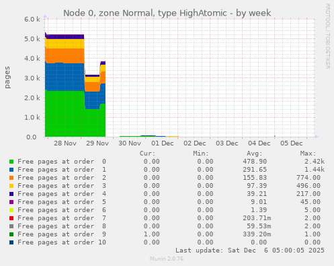Click 'Free pages at order 3' label

coord(62,186)
